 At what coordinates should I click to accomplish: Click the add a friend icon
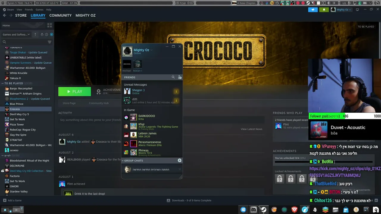click(179, 77)
